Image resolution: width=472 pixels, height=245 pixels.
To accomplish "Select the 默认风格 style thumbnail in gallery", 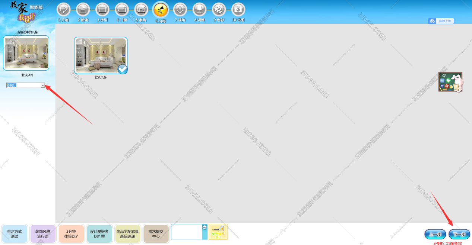I will click(x=101, y=55).
